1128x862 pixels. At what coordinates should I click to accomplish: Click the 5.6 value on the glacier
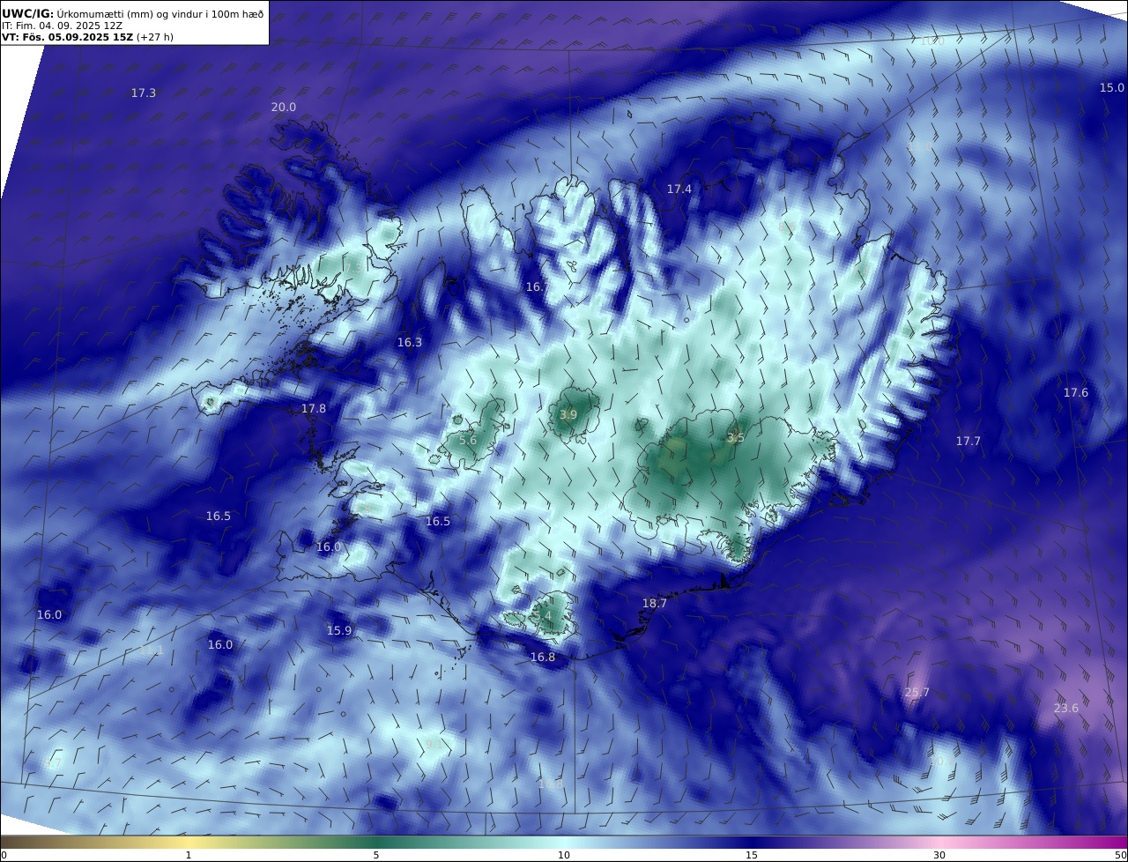(468, 440)
